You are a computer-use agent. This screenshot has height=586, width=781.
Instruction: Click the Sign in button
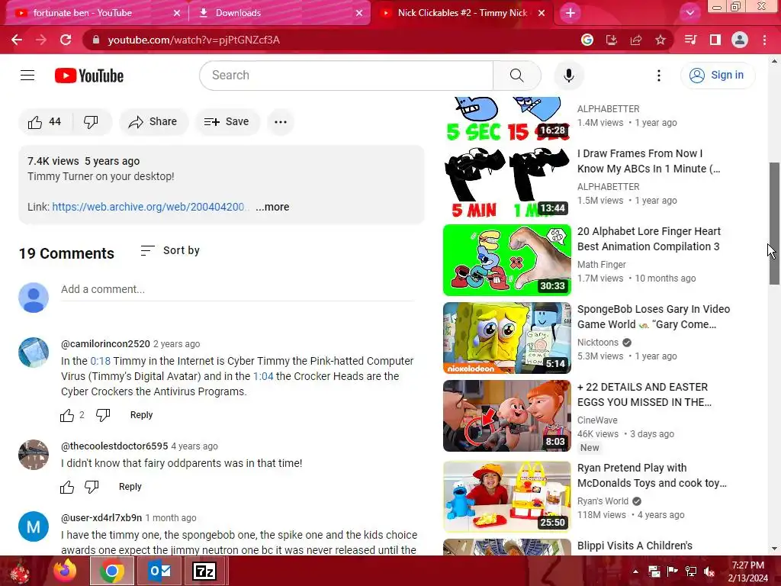click(717, 76)
